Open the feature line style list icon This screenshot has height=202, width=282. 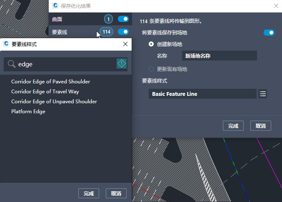[262, 94]
